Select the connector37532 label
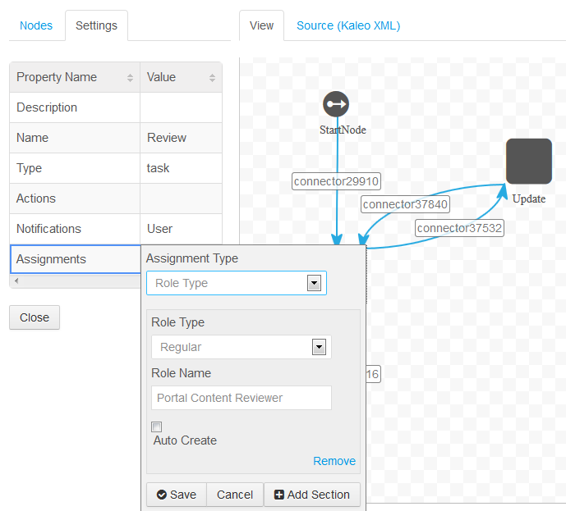Screen dimensions: 566x511 coord(459,228)
